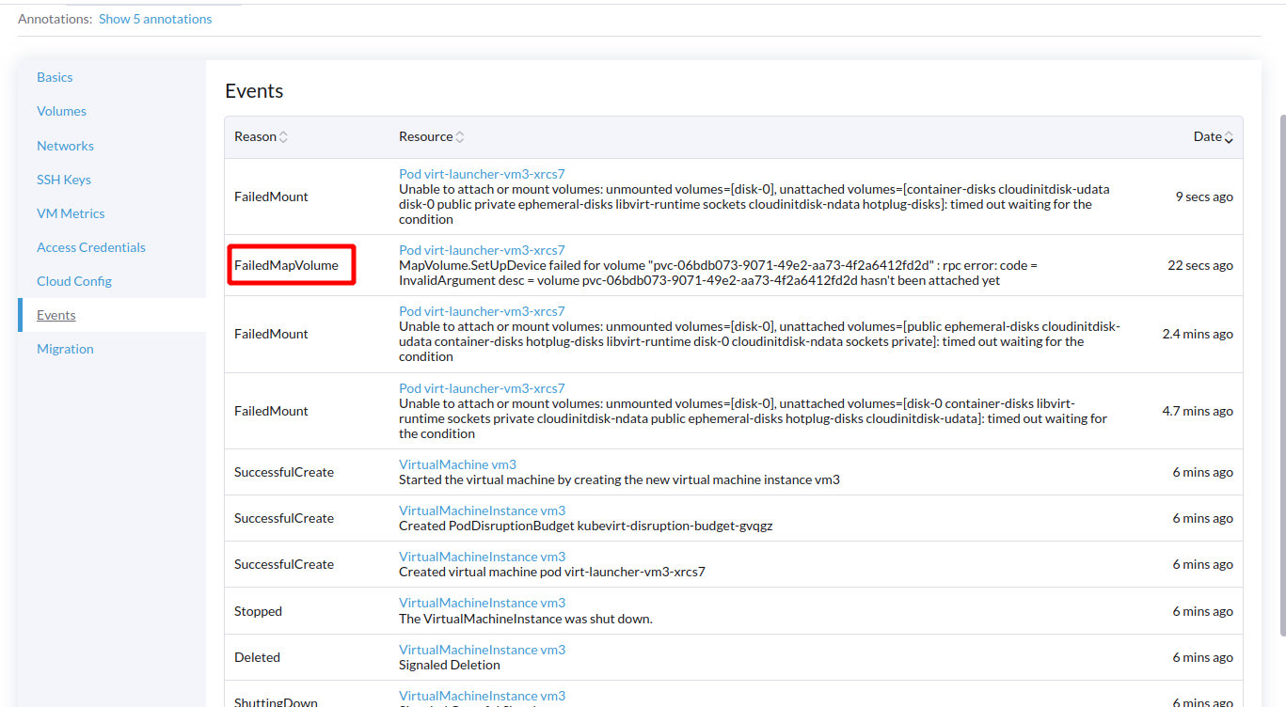Click the Resource column sort arrows
The width and height of the screenshot is (1286, 707).
click(460, 137)
